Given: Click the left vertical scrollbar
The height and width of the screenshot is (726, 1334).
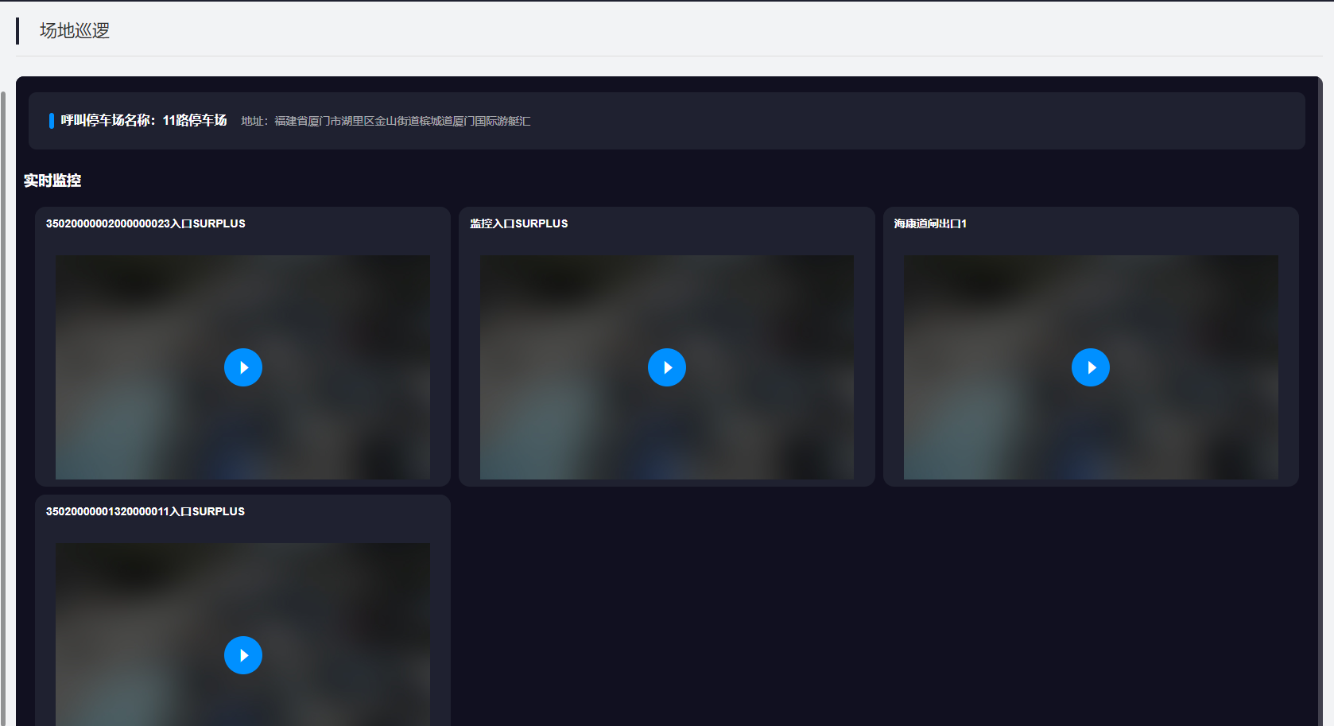Looking at the screenshot, I should (3, 398).
